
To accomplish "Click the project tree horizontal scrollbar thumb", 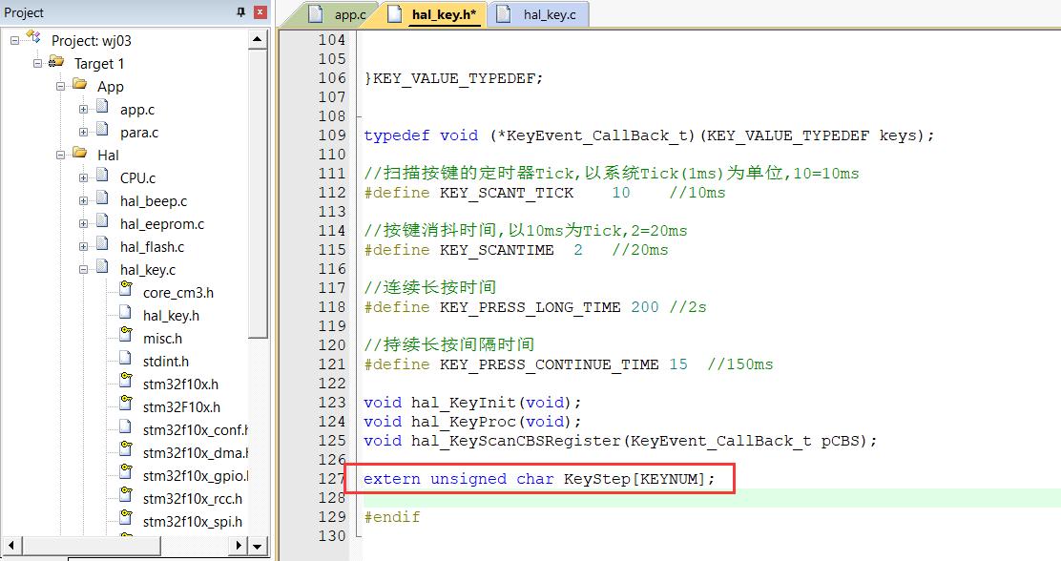I will pyautogui.click(x=93, y=546).
